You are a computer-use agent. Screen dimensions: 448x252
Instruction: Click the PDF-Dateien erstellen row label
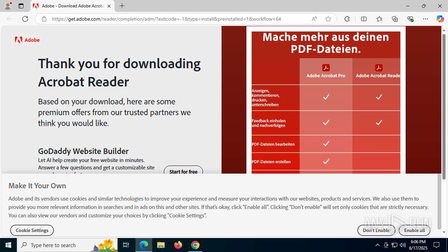[x=271, y=162]
